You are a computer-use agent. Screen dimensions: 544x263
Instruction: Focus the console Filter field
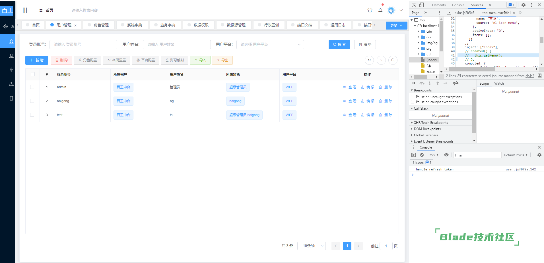[477, 155]
